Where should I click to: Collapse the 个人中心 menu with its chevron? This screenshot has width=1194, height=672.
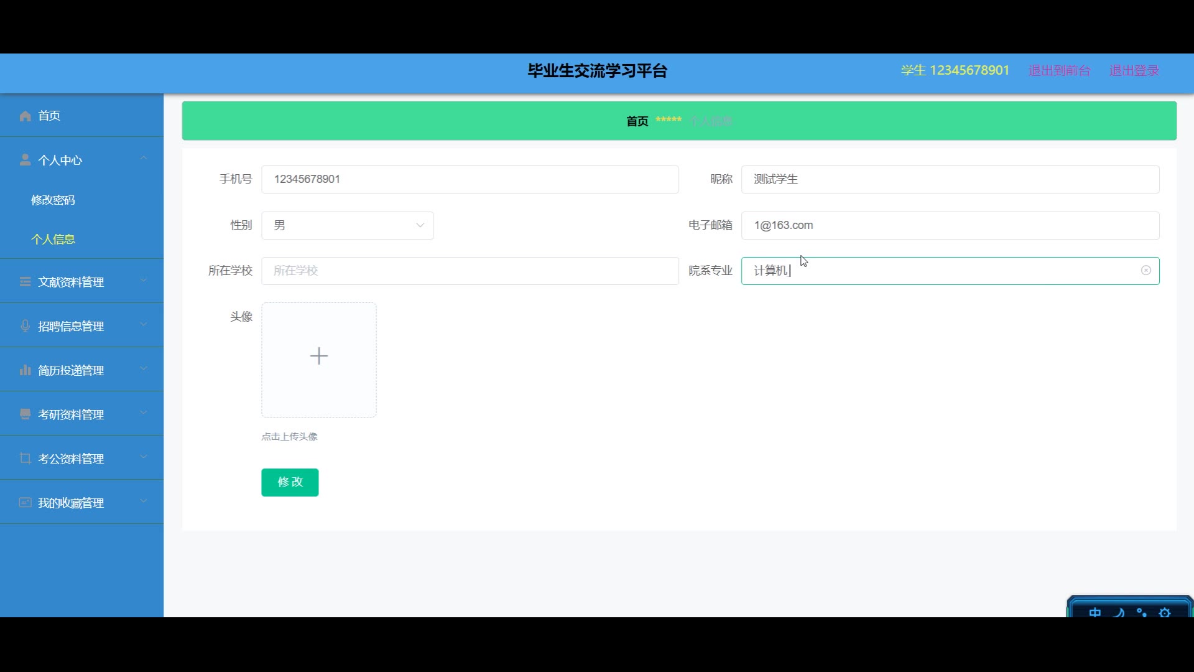point(144,159)
